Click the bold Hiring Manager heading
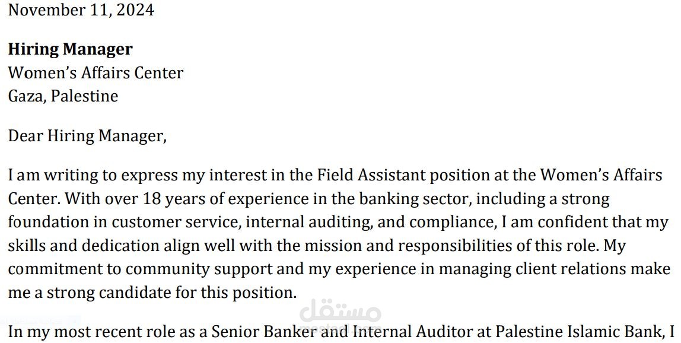 point(71,49)
